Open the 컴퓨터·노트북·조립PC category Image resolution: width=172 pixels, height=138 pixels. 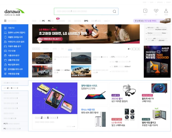pyautogui.click(x=15, y=32)
